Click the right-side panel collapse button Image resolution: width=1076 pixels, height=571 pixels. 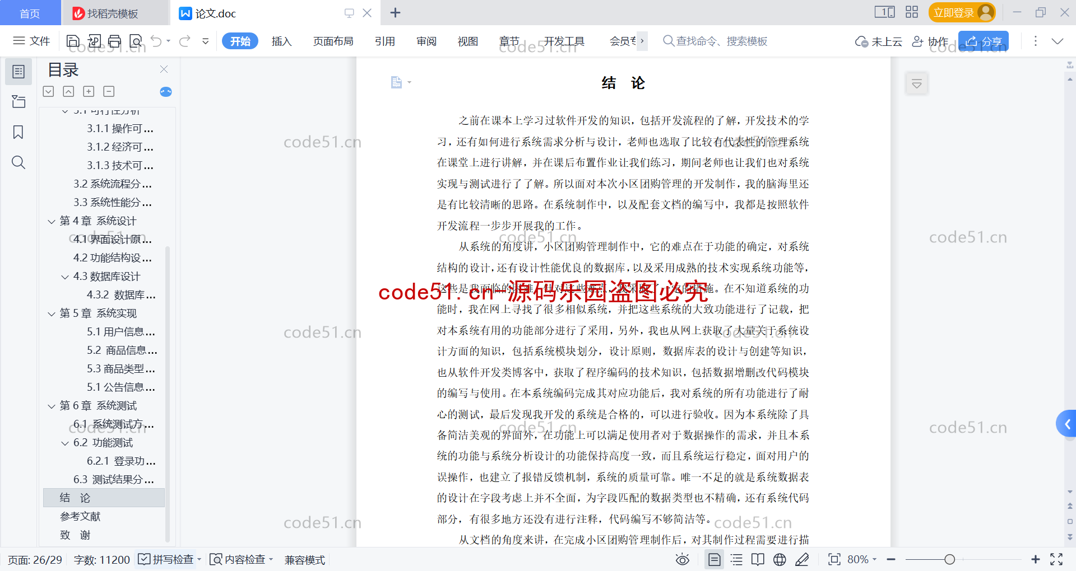tap(917, 84)
